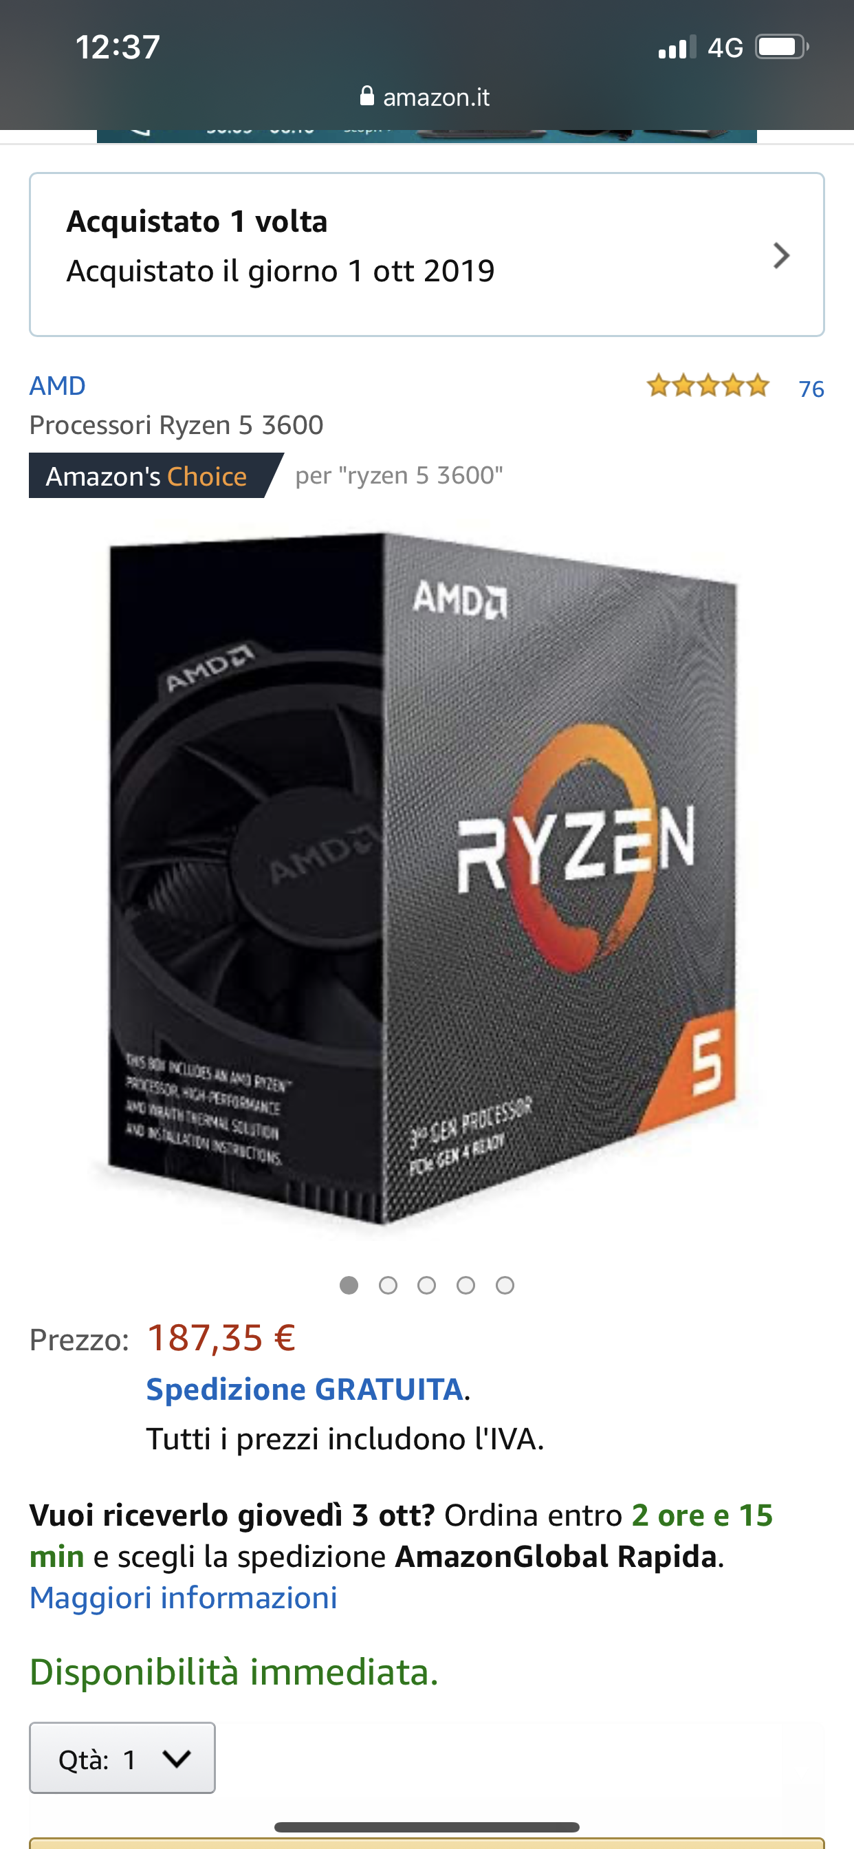Select the fifth image carousel dot
854x1849 pixels.
[505, 1285]
